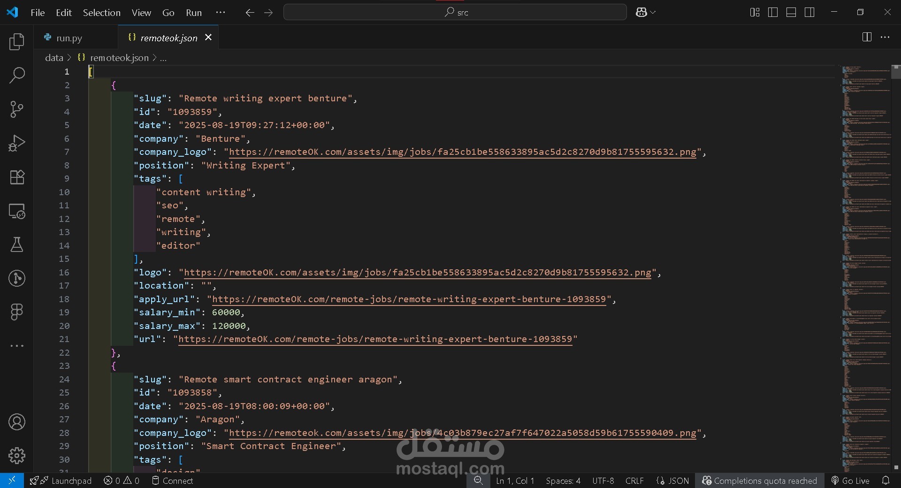
Task: Open the Copilot chat icon
Action: (641, 12)
